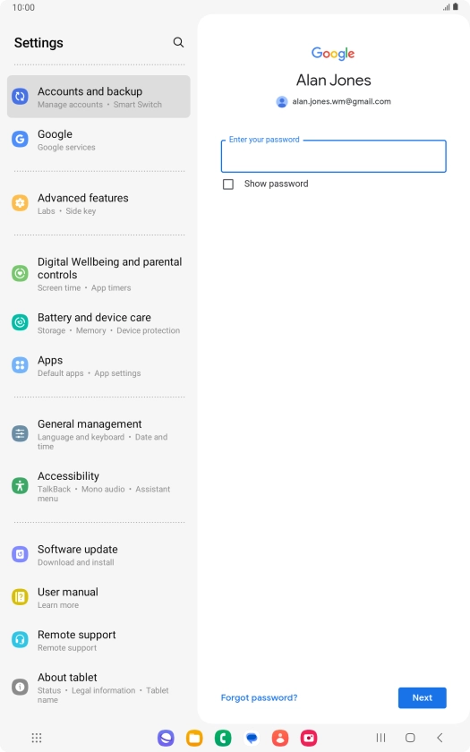470x752 pixels.
Task: Tap the Google services icon
Action: pyautogui.click(x=20, y=140)
